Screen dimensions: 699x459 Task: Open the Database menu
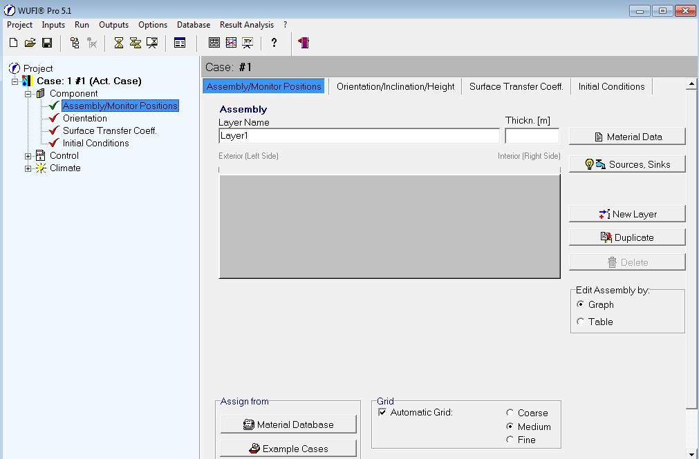point(194,25)
